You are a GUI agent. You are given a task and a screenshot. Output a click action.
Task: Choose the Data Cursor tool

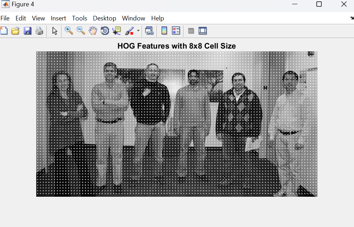[117, 31]
